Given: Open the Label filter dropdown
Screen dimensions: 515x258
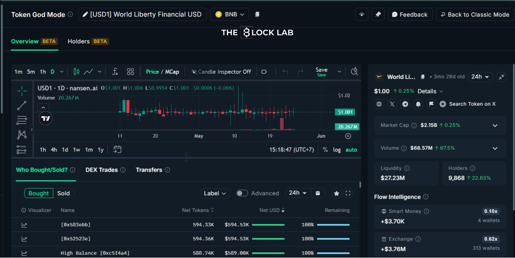Looking at the screenshot, I should [x=215, y=193].
